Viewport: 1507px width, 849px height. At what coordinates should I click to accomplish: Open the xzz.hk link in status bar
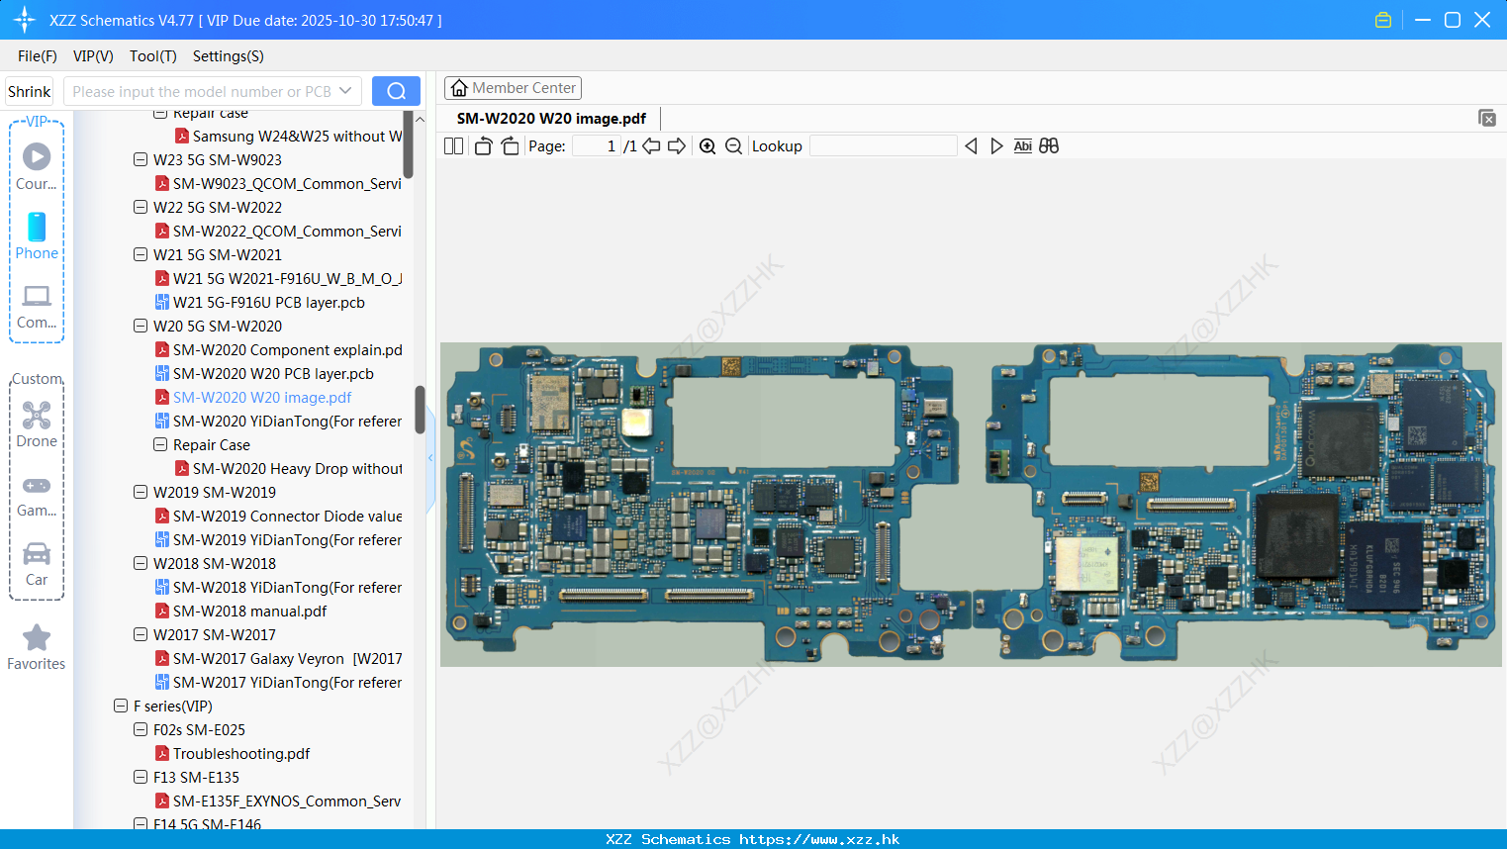[x=819, y=839]
